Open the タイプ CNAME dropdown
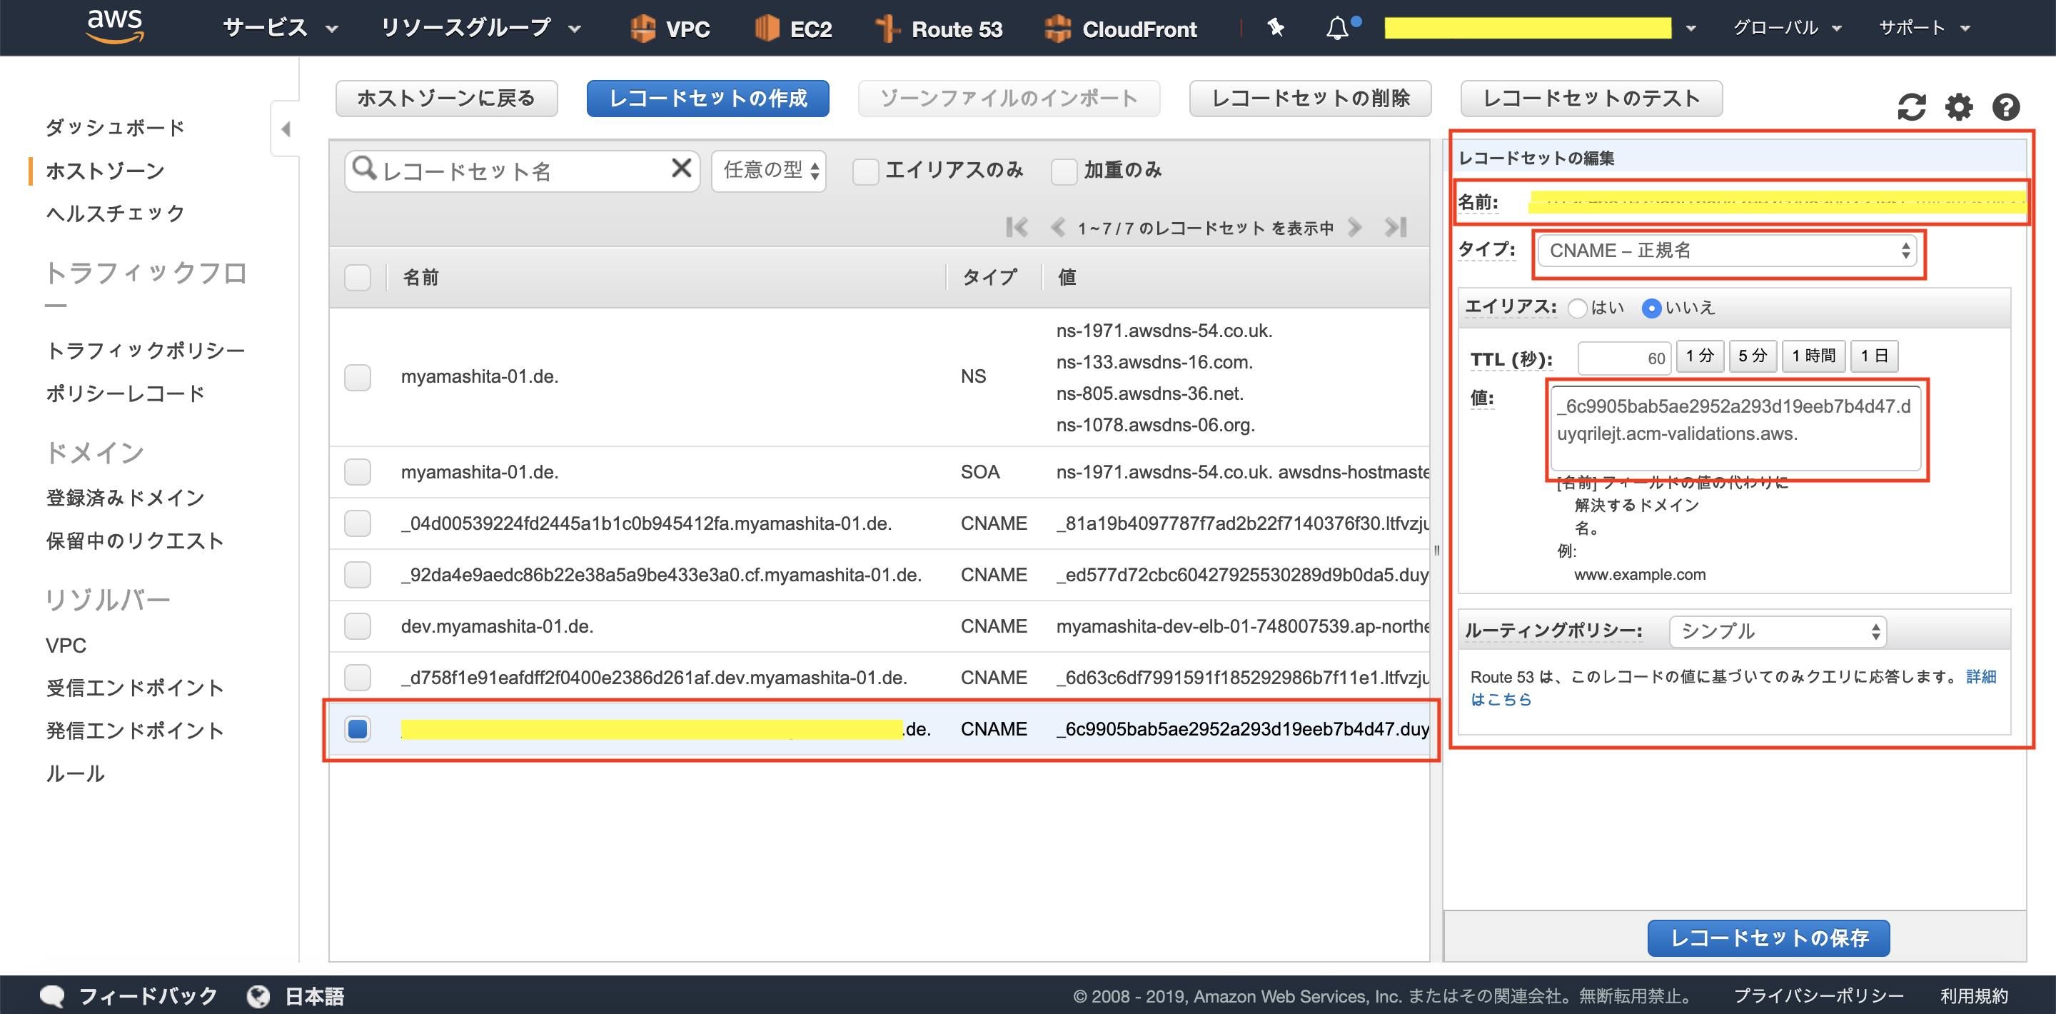Image resolution: width=2056 pixels, height=1014 pixels. 1729,251
